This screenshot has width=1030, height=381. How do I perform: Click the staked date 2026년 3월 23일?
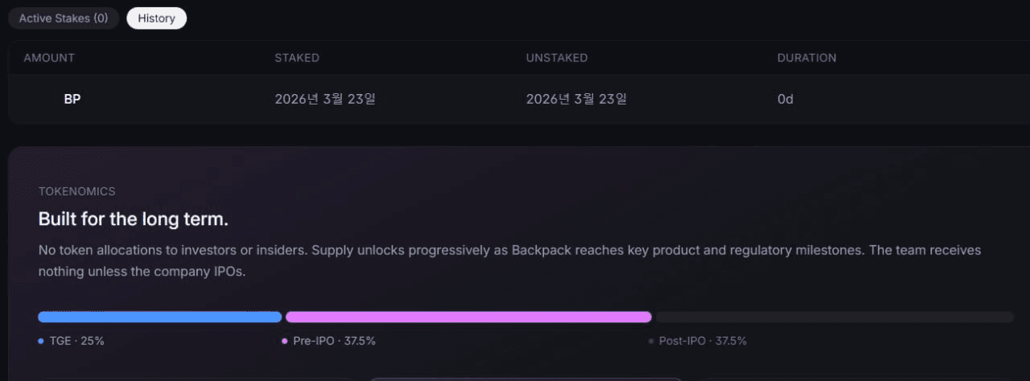[x=325, y=100]
